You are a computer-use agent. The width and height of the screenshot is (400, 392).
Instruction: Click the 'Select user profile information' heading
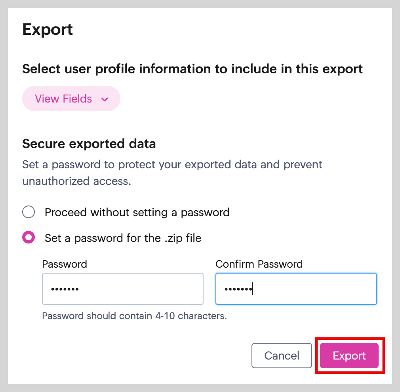[x=192, y=69]
